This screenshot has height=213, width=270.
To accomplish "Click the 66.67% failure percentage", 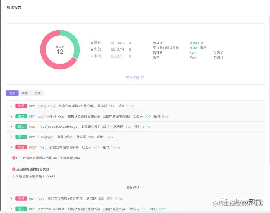I will tap(118, 49).
